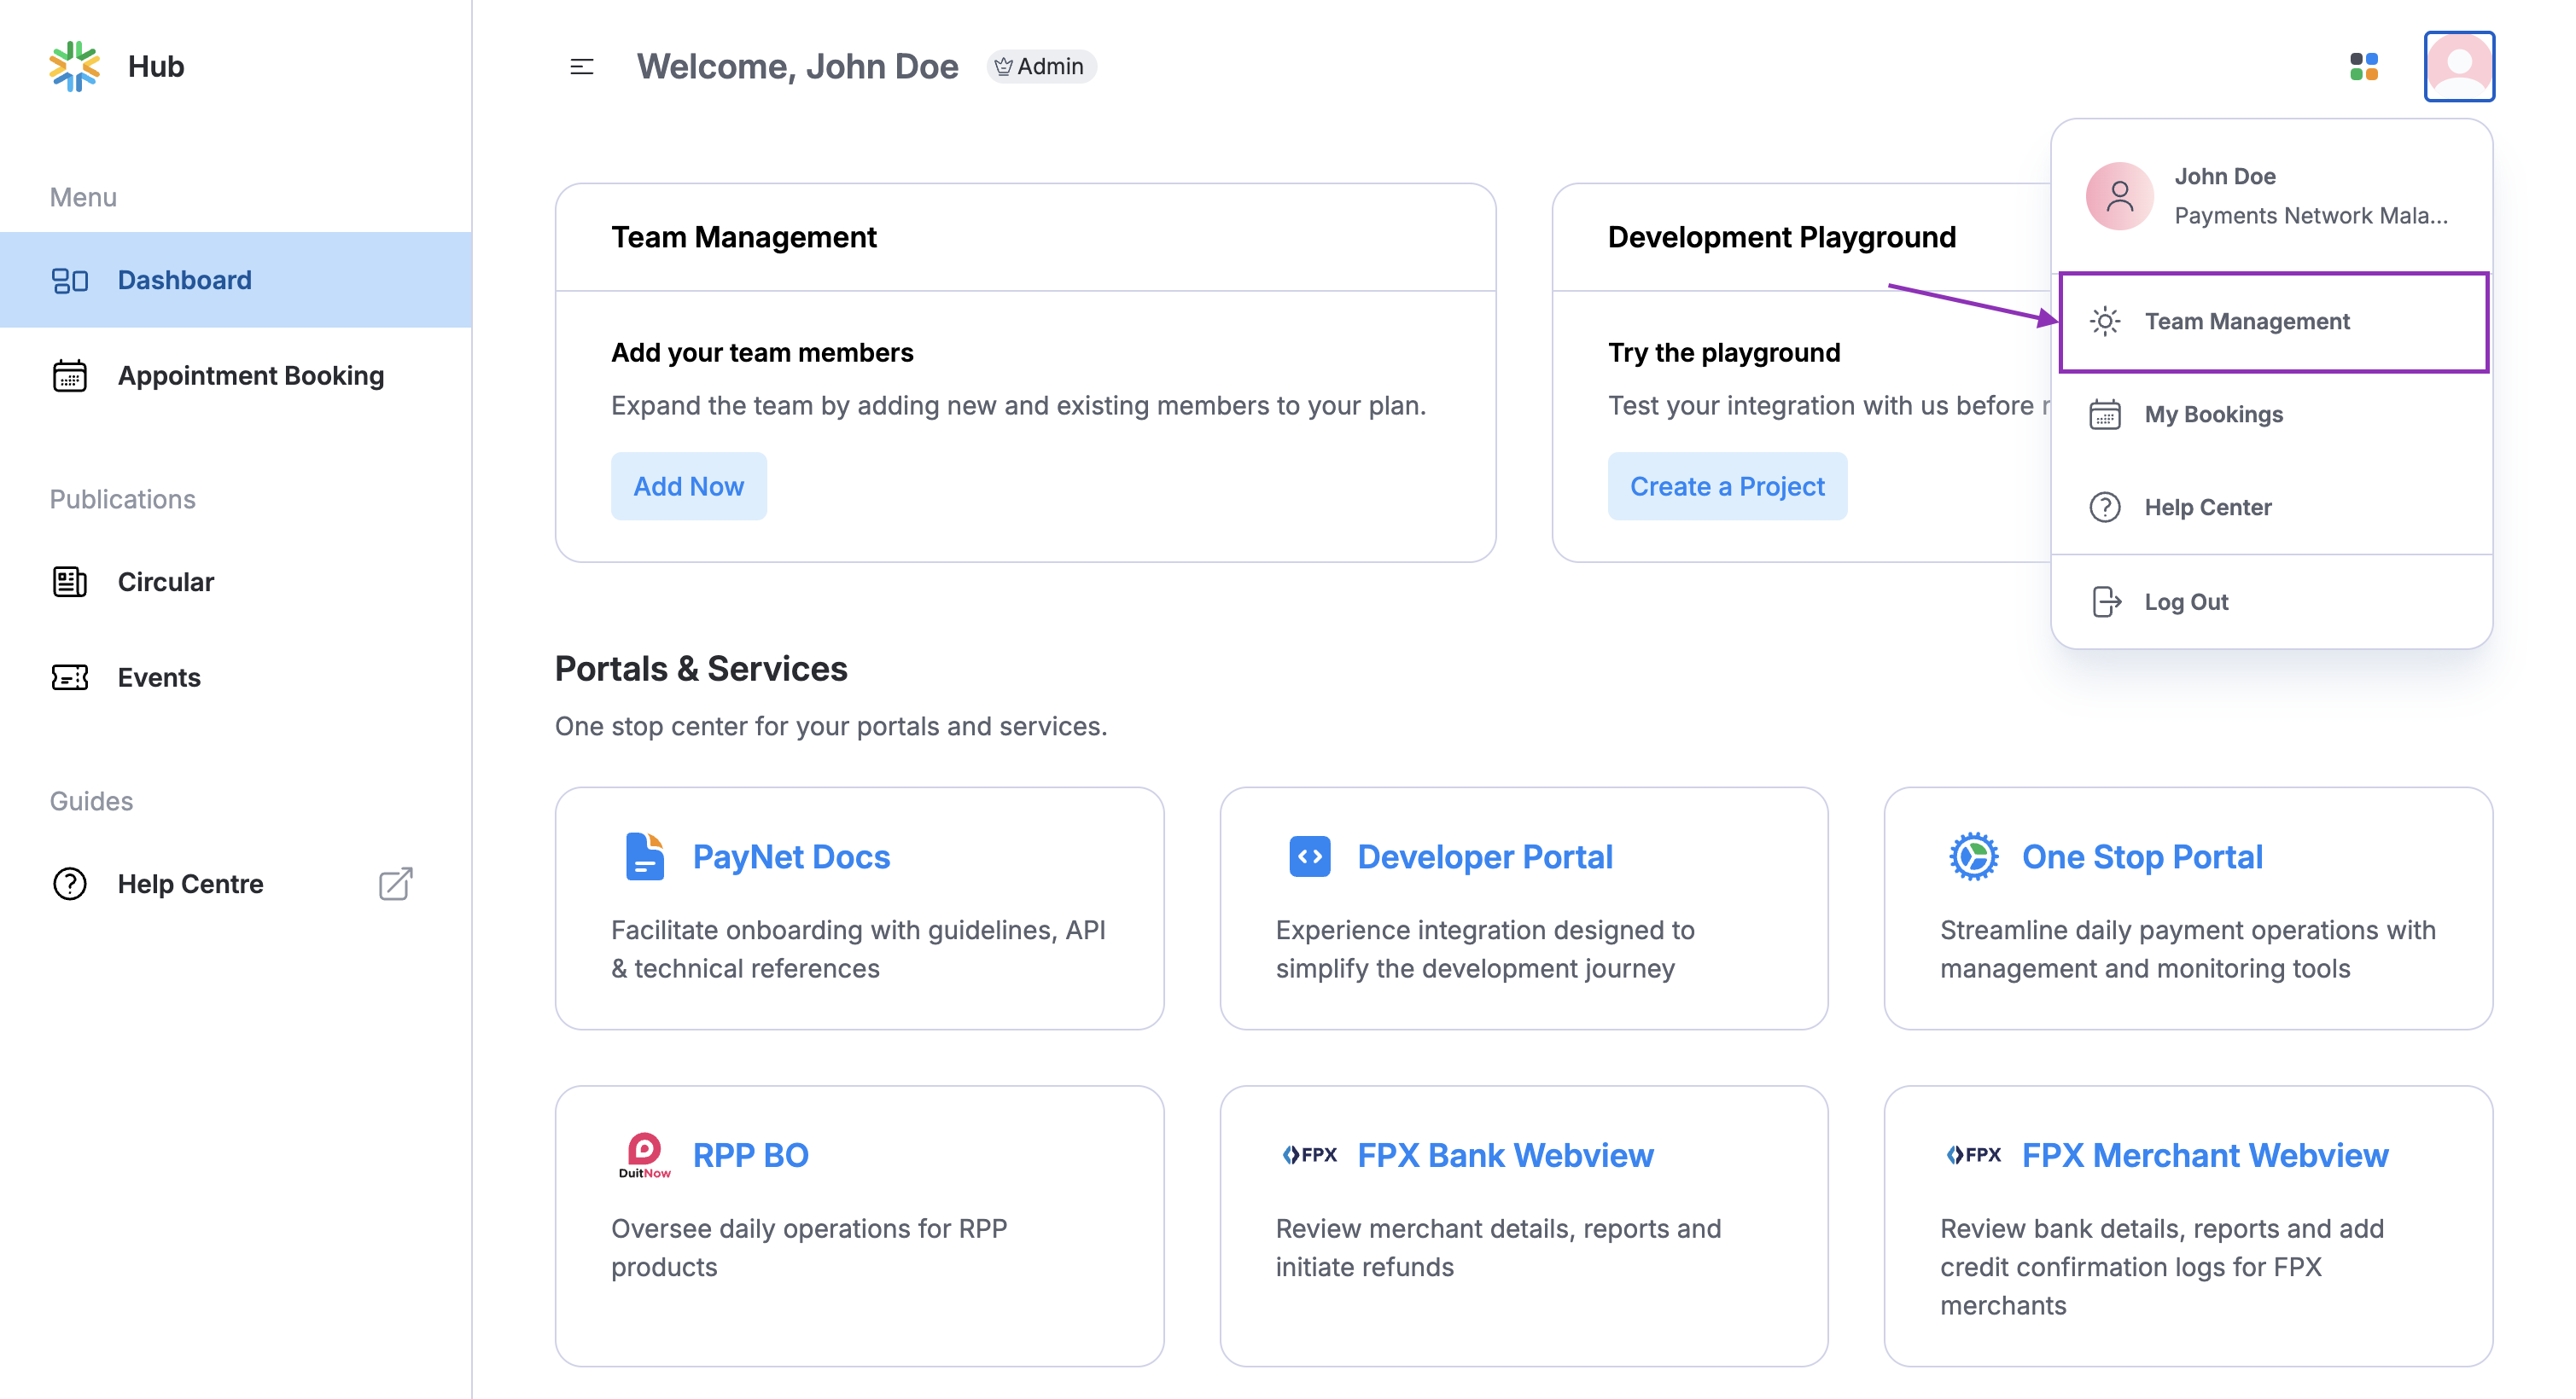Click Help Center in profile menu
2576x1399 pixels.
[x=2207, y=508]
